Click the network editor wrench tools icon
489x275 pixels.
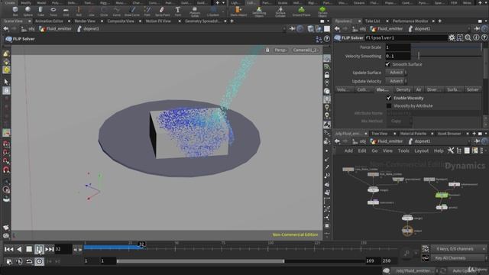[451, 150]
